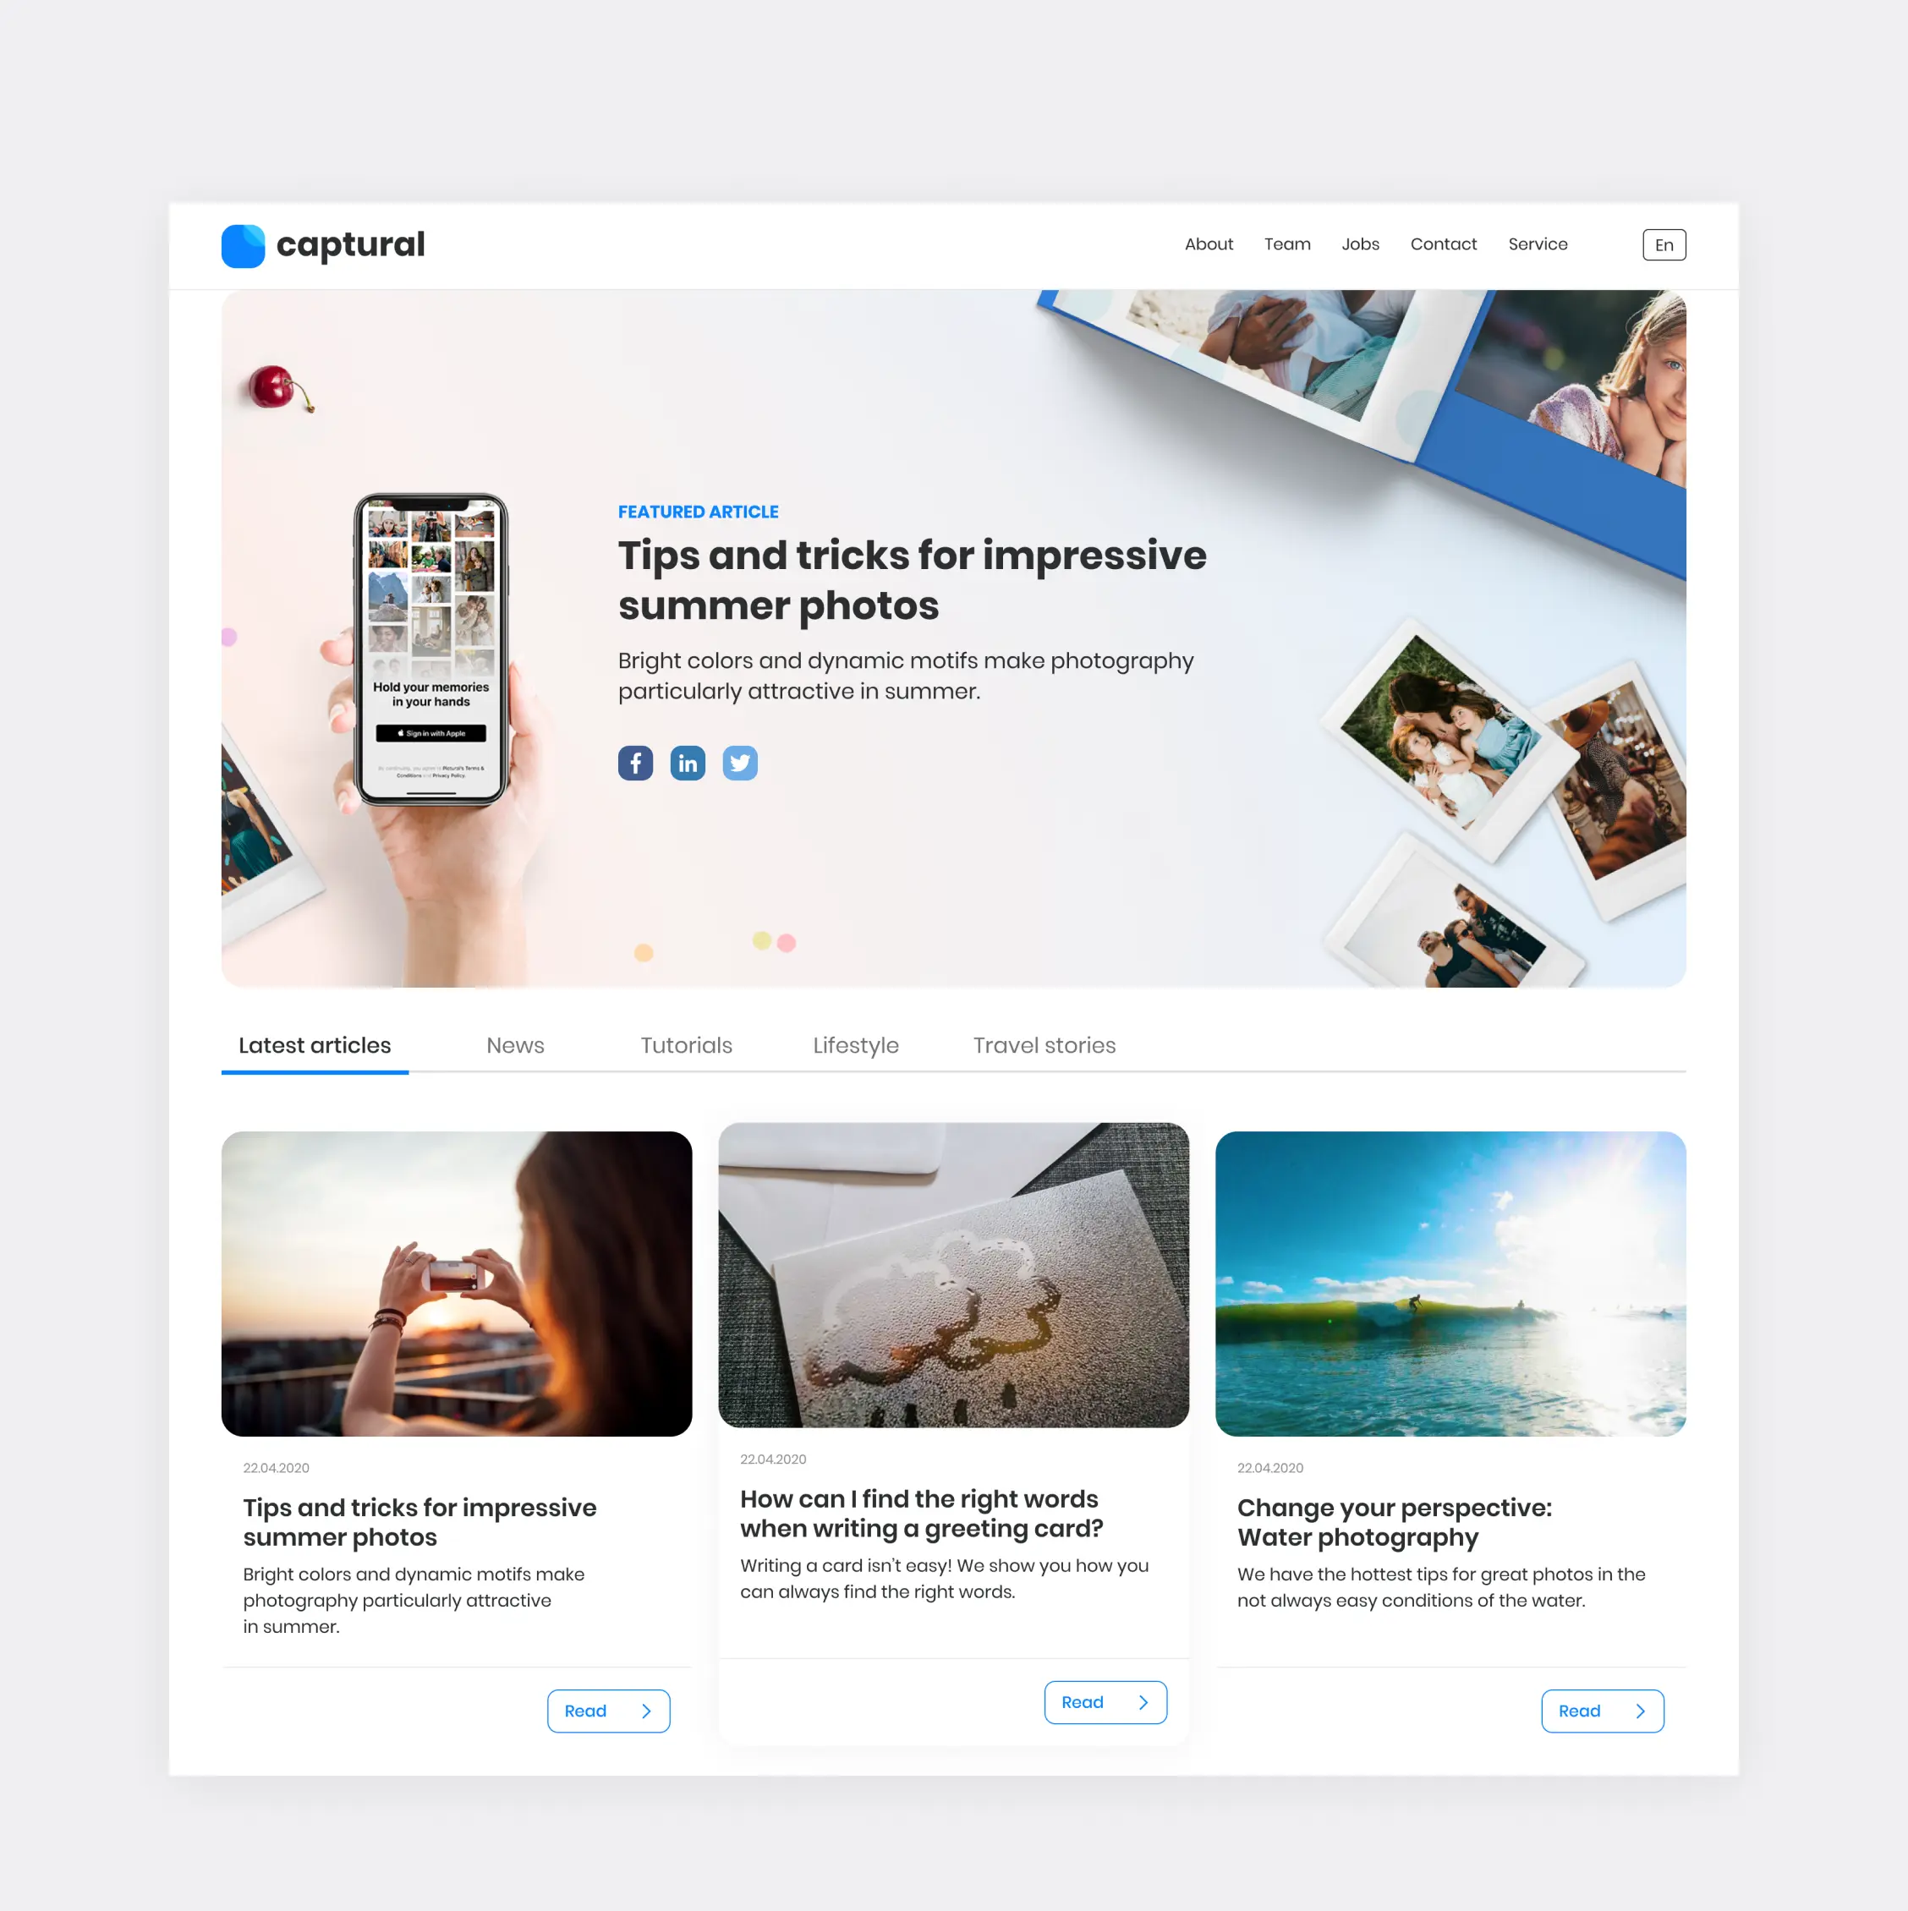This screenshot has height=1911, width=1908.
Task: Open the News category tab
Action: click(x=513, y=1044)
